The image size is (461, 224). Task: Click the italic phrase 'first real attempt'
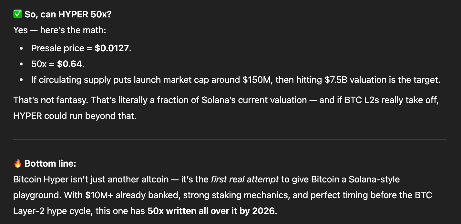click(245, 179)
